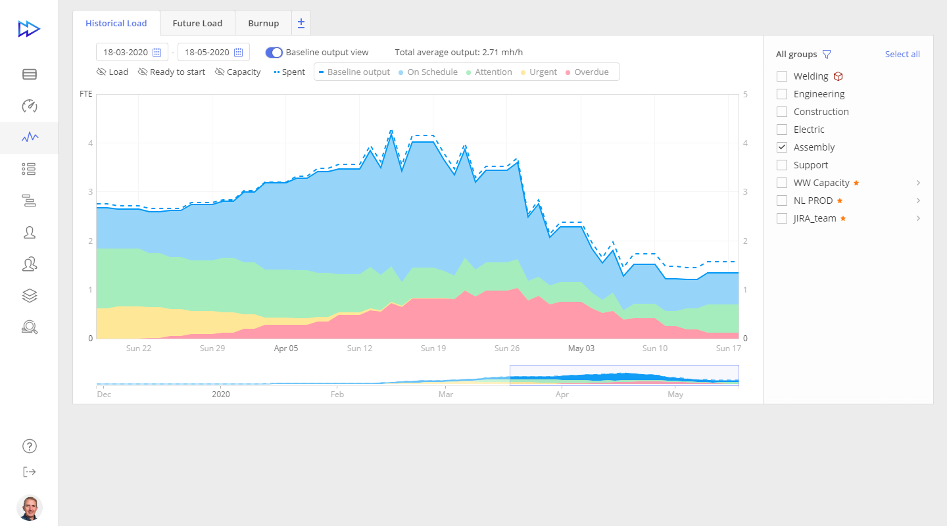Open the list view icon in sidebar

(x=30, y=169)
